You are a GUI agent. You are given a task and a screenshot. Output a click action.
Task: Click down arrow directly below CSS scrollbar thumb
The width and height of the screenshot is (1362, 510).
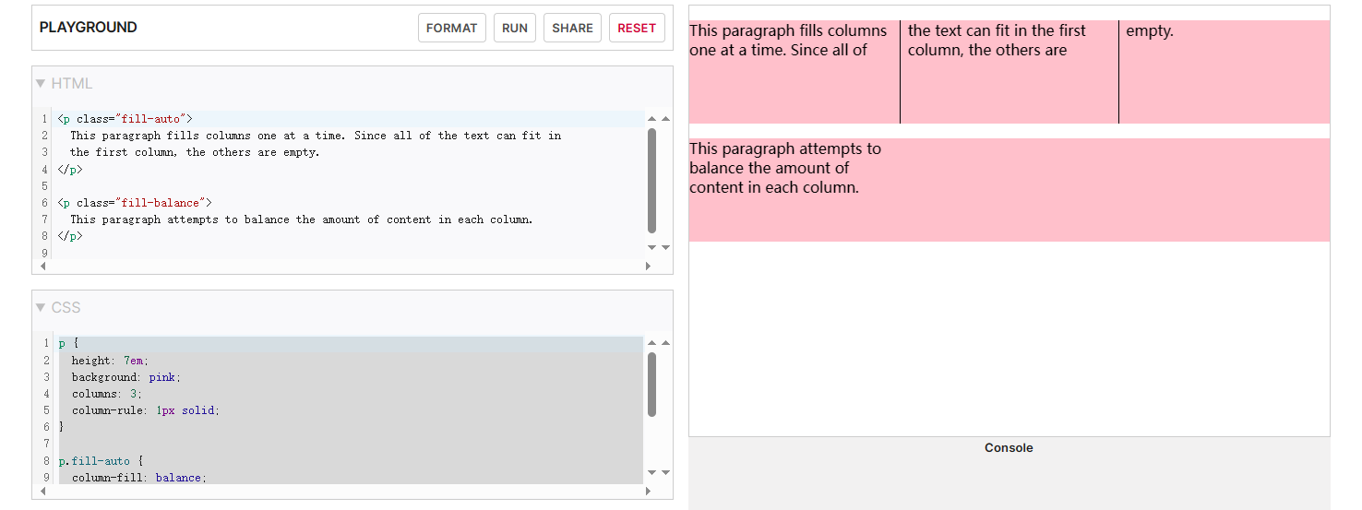(x=652, y=472)
